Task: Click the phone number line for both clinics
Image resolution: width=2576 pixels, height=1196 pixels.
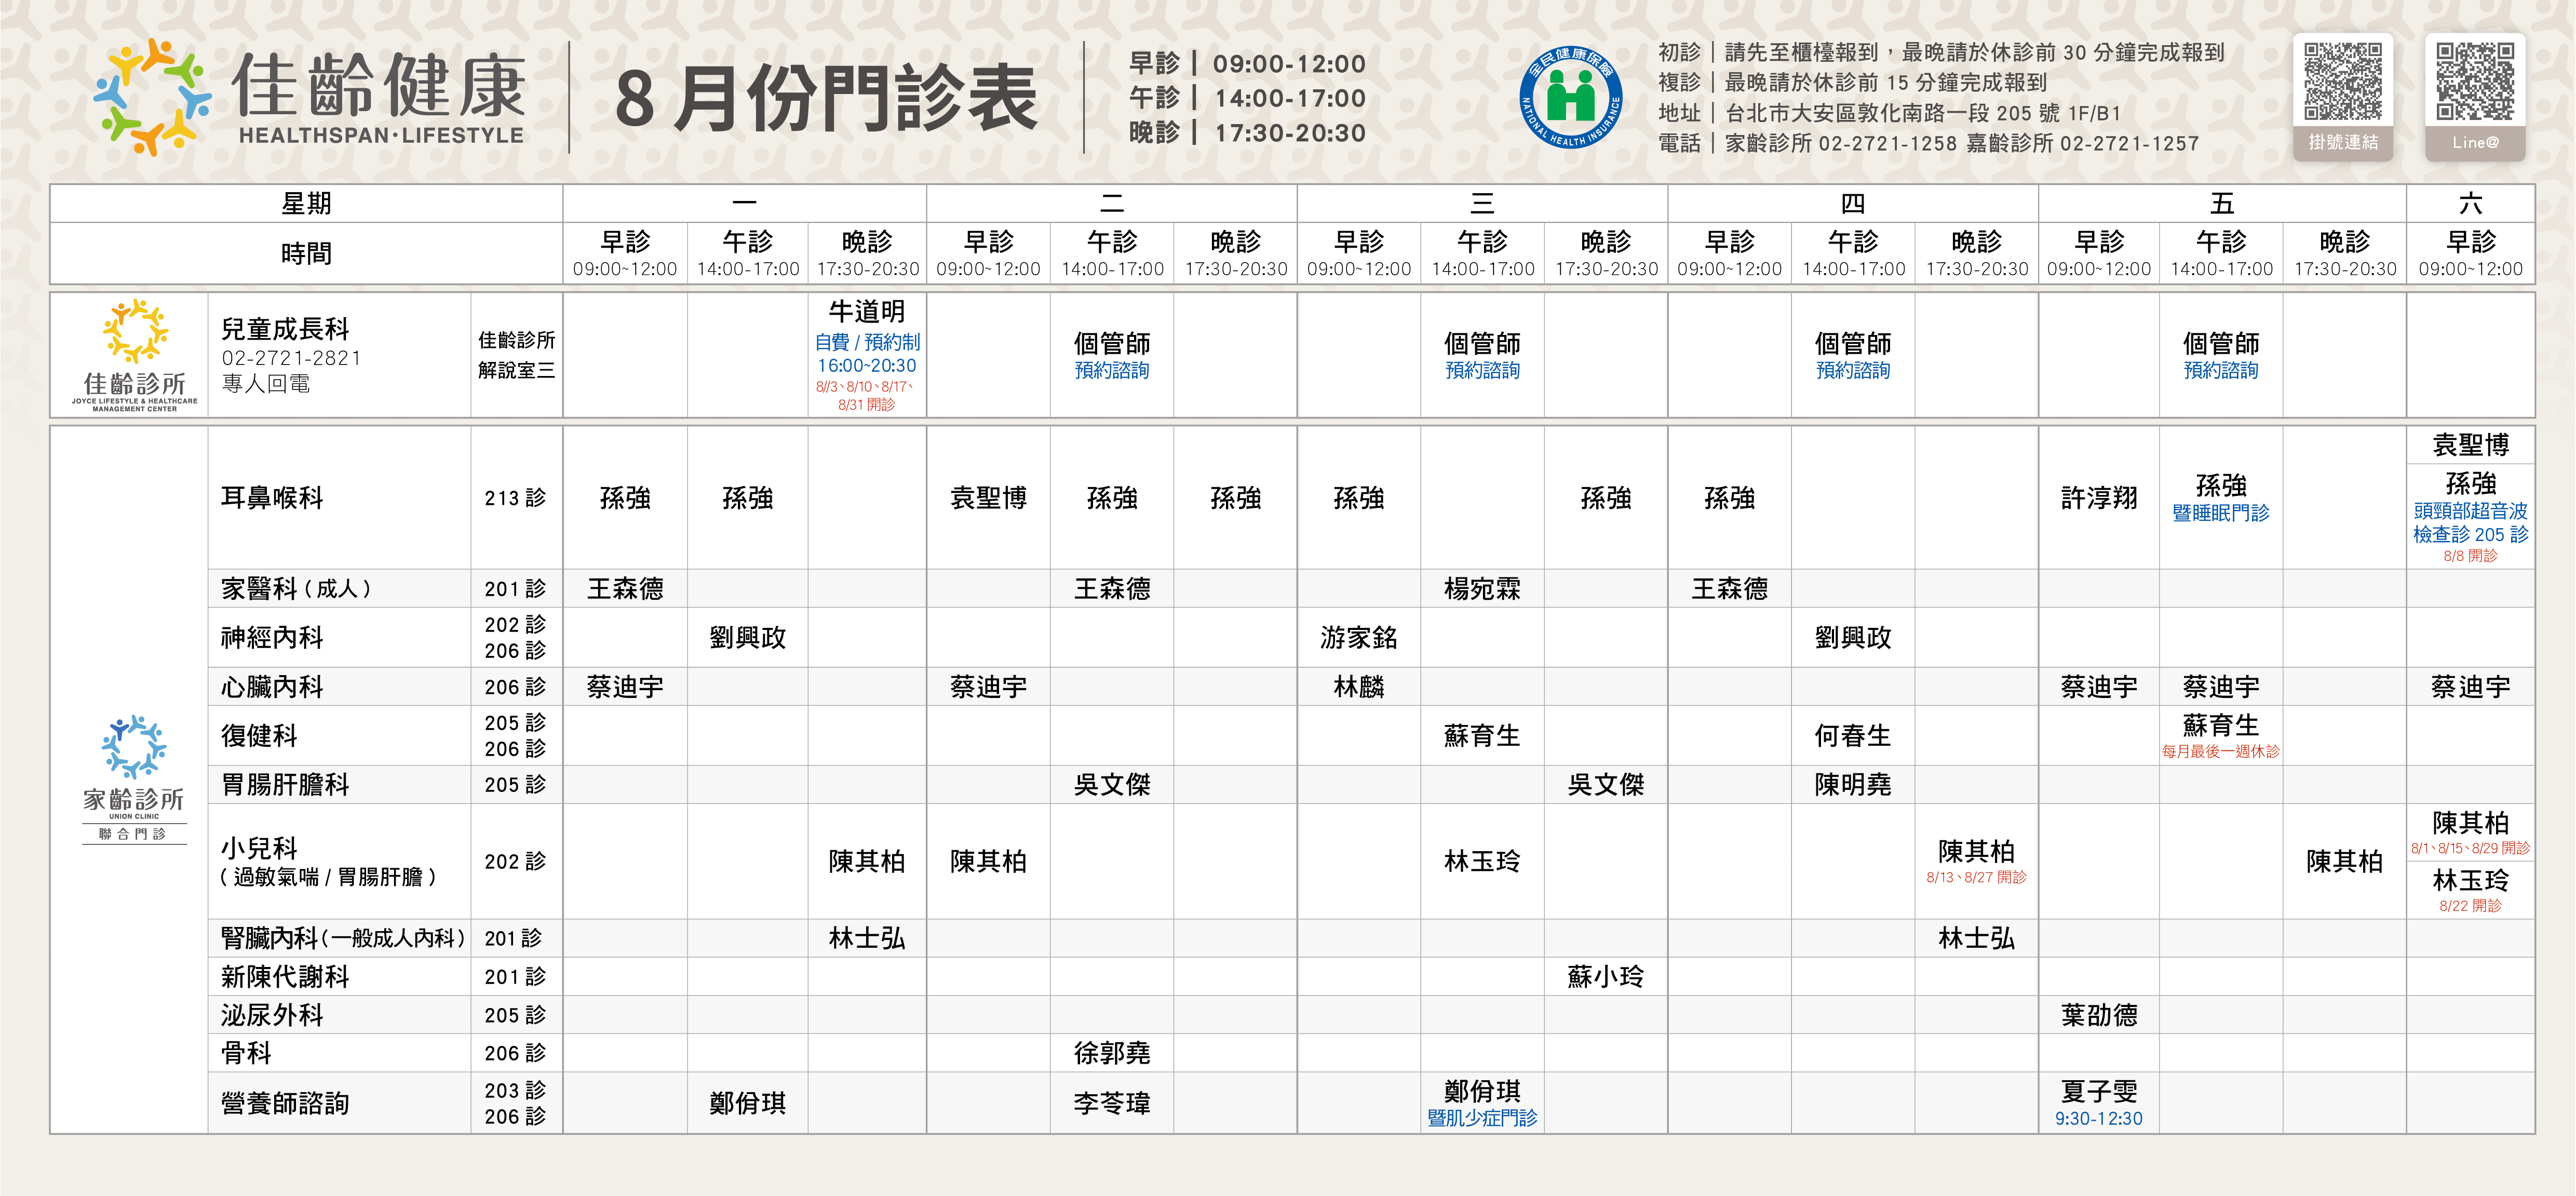Action: click(1929, 143)
